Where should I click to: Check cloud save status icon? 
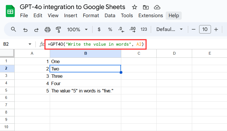tap(157, 7)
